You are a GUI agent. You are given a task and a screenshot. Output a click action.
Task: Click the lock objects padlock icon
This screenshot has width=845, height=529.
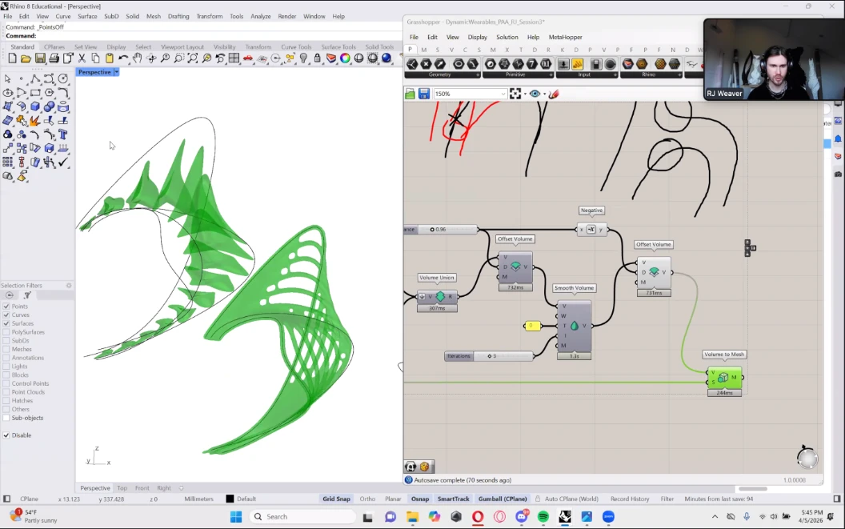click(x=318, y=58)
